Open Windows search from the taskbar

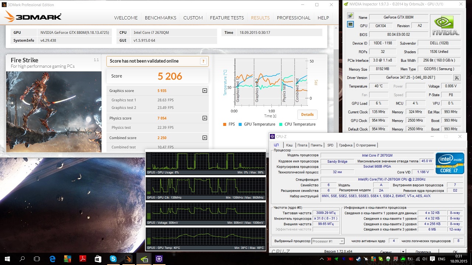[22, 259]
